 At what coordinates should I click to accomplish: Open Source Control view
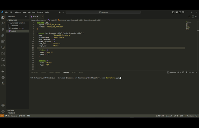(x=3, y=29)
